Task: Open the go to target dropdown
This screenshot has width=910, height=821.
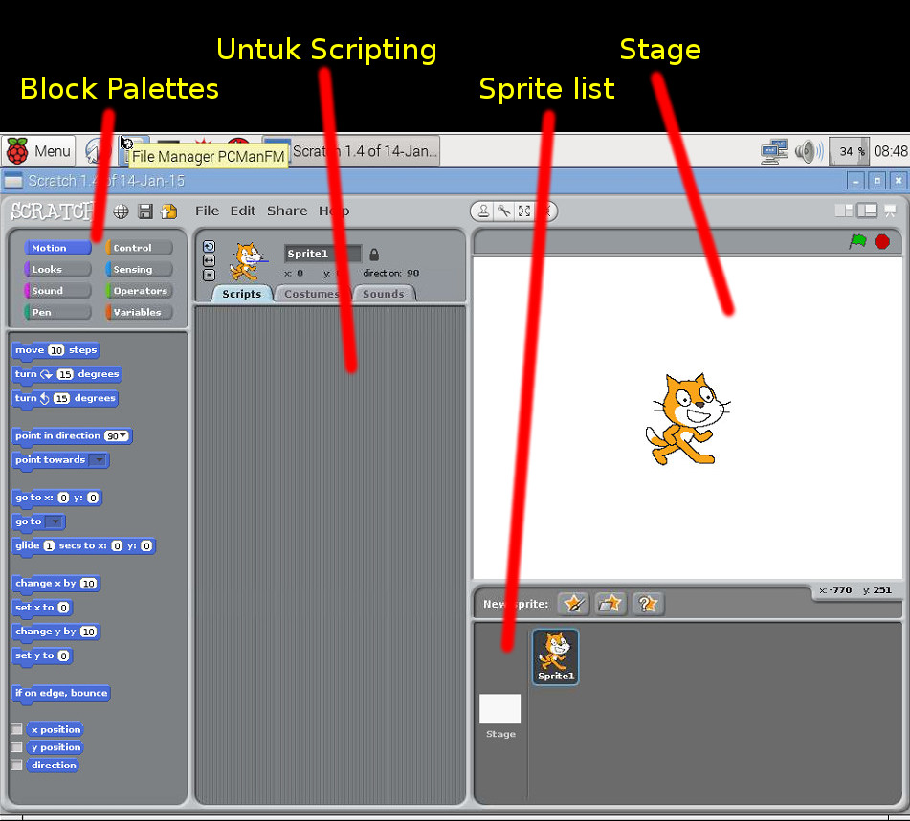Action: click(55, 521)
